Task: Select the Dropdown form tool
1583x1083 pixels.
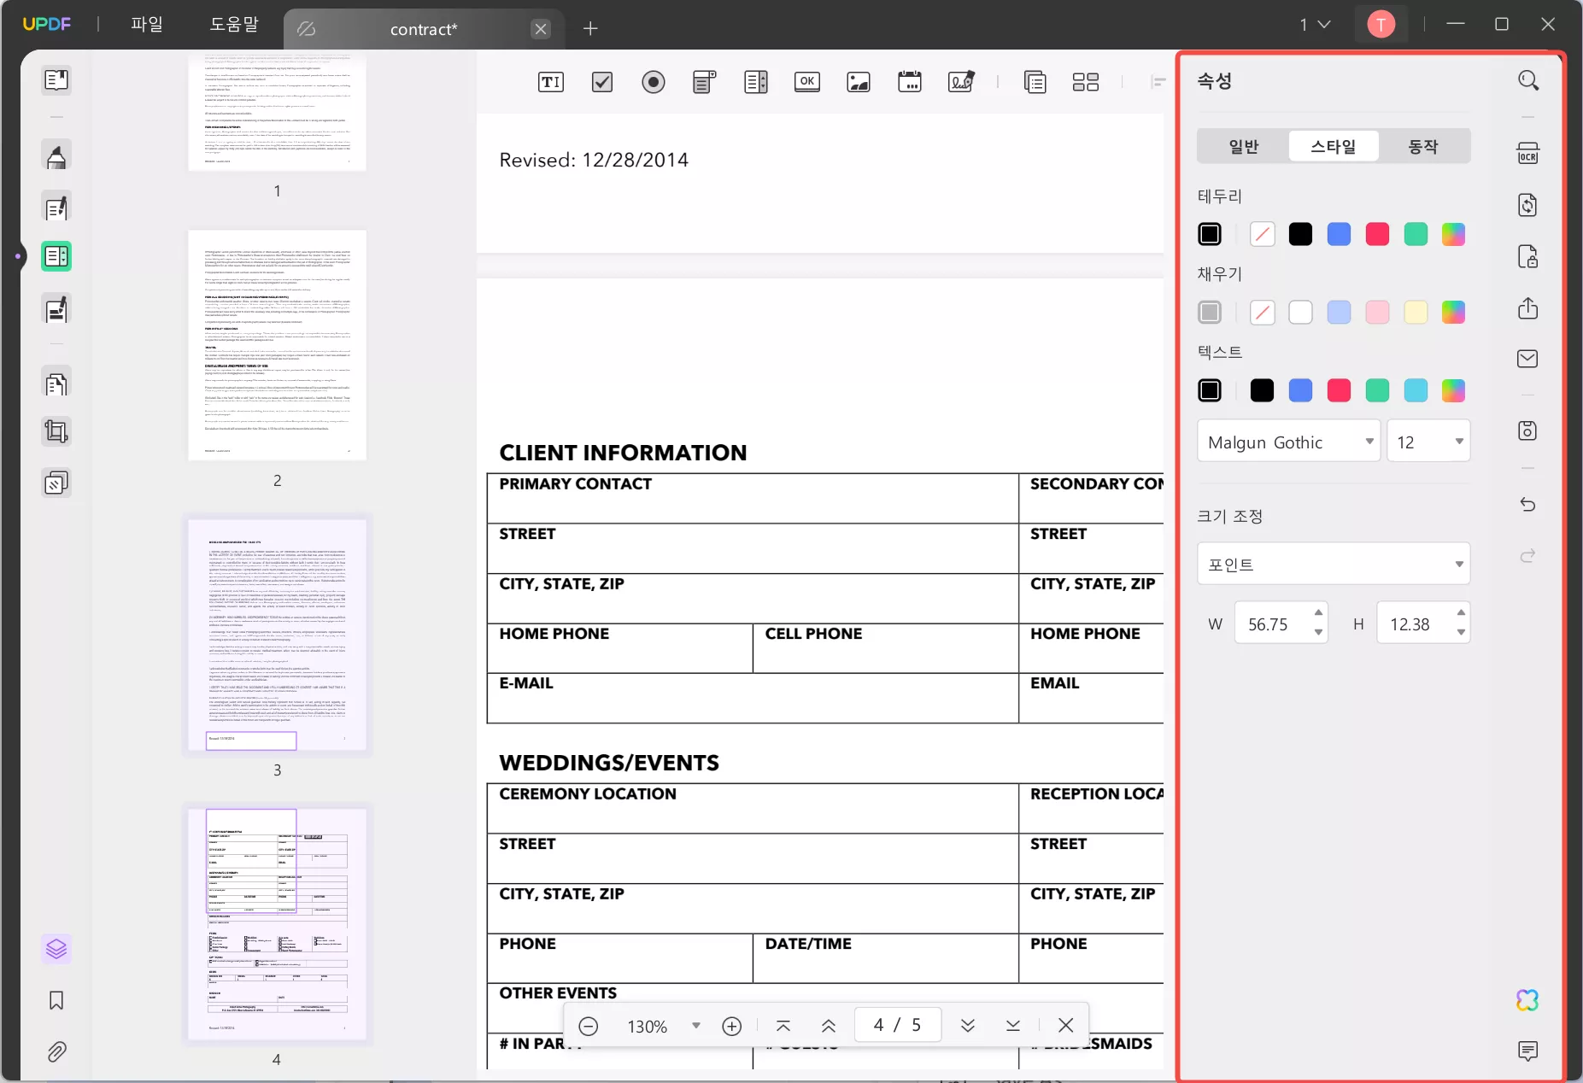Action: pyautogui.click(x=705, y=82)
